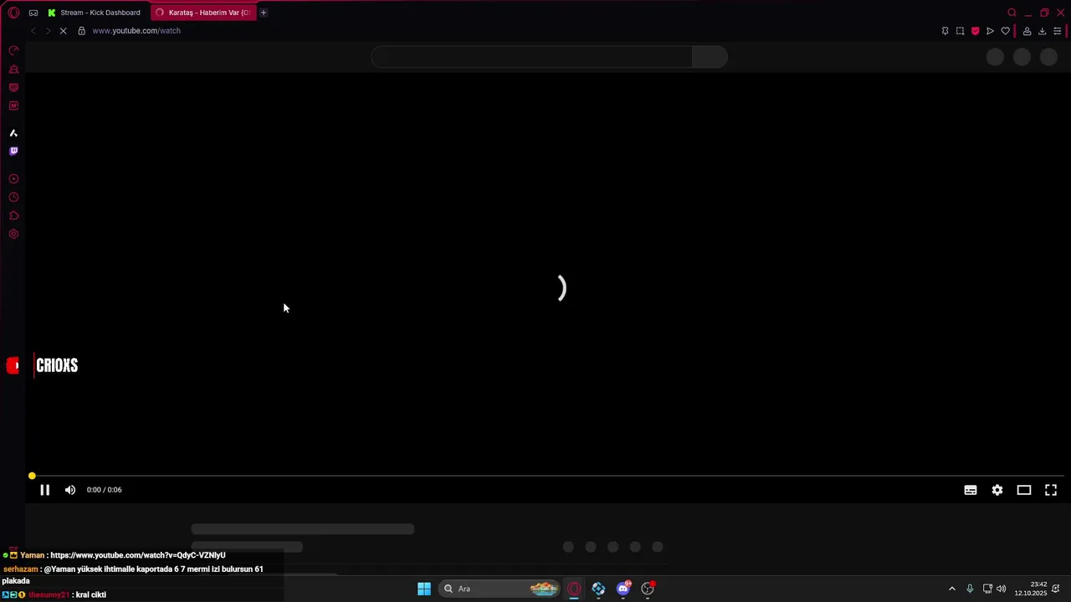
Task: Click the island image in taskbar search
Action: click(x=544, y=589)
